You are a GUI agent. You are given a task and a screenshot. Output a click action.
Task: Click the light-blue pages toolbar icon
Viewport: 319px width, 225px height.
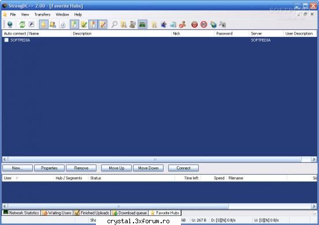coord(173,25)
